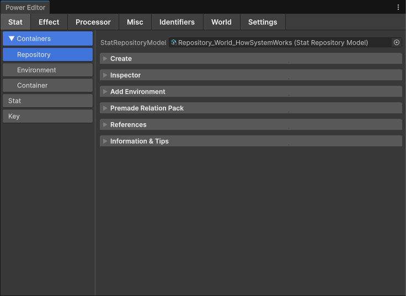Expand the Information & Tips foldout arrow

click(105, 141)
